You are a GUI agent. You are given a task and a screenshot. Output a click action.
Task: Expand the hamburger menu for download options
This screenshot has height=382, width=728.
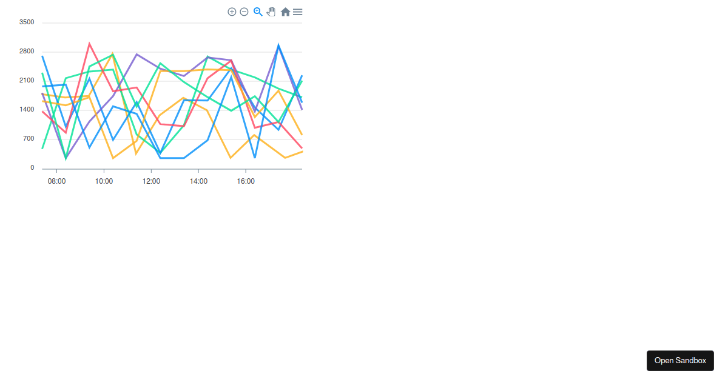[297, 11]
